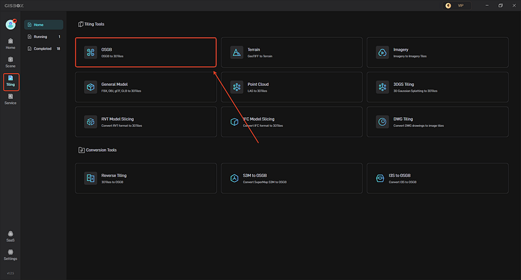521x280 pixels.
Task: Open the Service section
Action: [10, 99]
